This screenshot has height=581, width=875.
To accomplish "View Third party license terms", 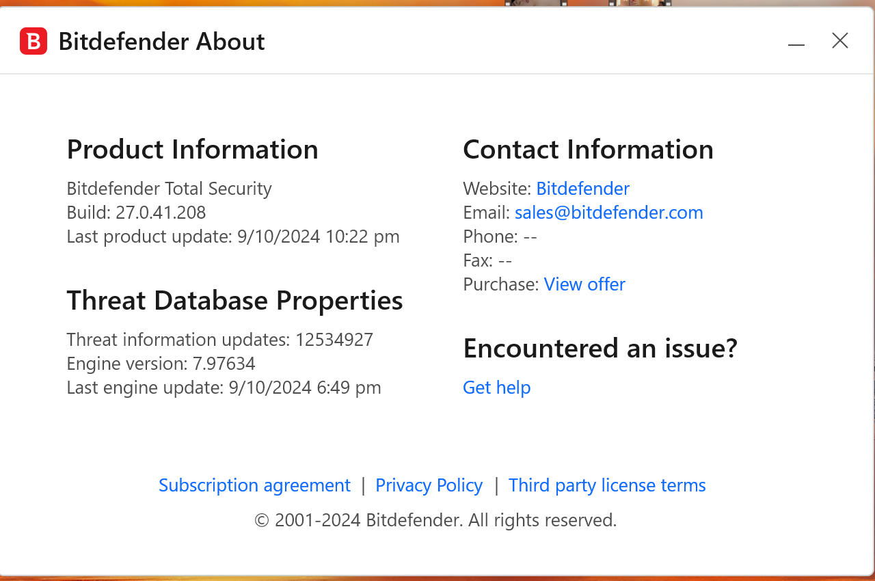I will 607,485.
